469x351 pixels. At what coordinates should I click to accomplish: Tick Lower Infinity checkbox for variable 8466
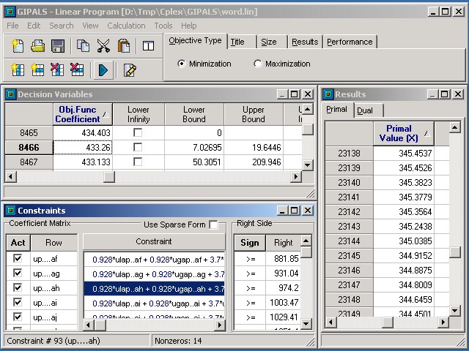pyautogui.click(x=138, y=147)
